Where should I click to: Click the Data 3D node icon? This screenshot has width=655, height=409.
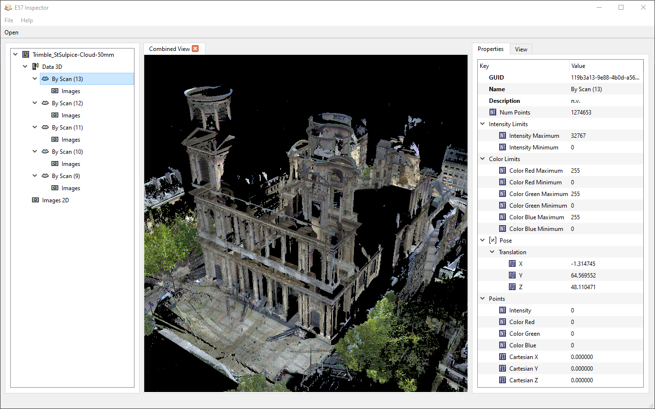[x=35, y=67]
